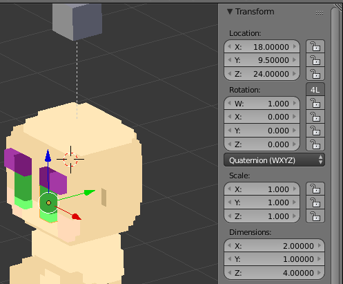Toggle lock for Scale Z
The image size is (343, 284).
(315, 216)
